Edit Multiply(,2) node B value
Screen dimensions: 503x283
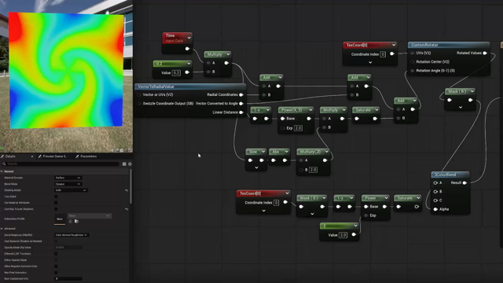(x=313, y=170)
